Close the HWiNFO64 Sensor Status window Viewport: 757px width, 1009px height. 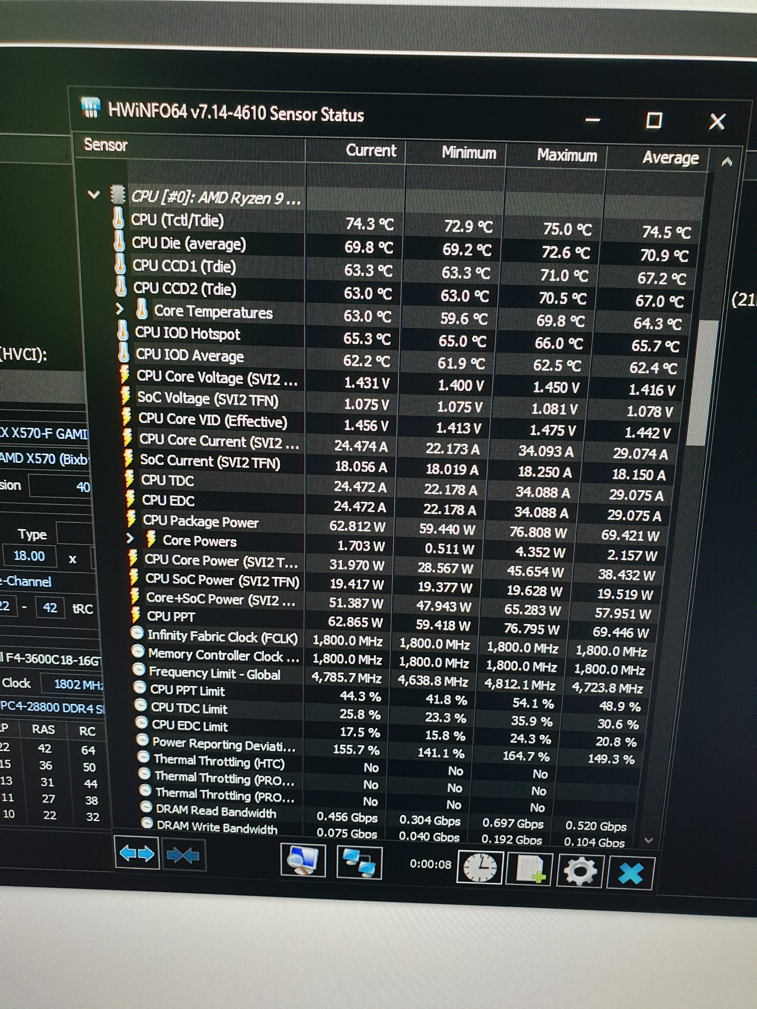point(717,122)
